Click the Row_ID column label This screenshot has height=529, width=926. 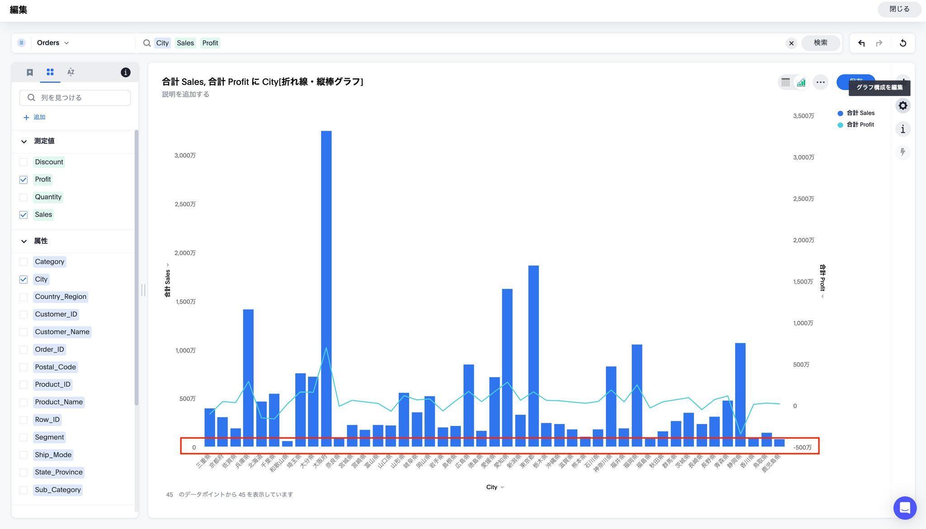[47, 420]
